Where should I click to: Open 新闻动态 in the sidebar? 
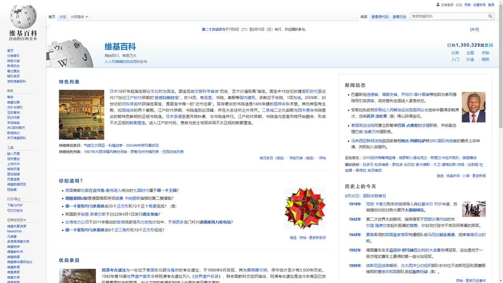point(13,66)
